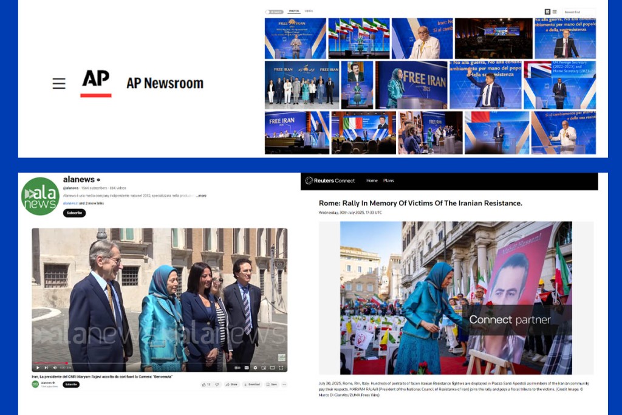Toggle autoplay in the video player
Image resolution: width=622 pixels, height=415 pixels.
(x=238, y=368)
